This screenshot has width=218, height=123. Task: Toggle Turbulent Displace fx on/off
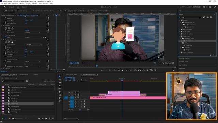4,40
